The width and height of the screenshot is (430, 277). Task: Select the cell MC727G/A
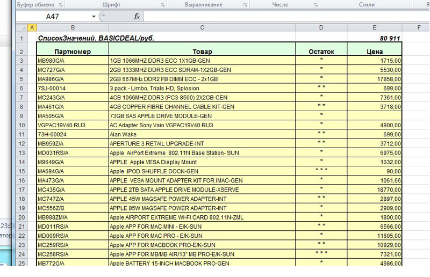click(73, 70)
